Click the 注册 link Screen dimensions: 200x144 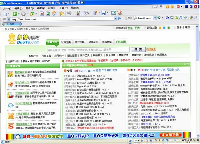(187, 27)
